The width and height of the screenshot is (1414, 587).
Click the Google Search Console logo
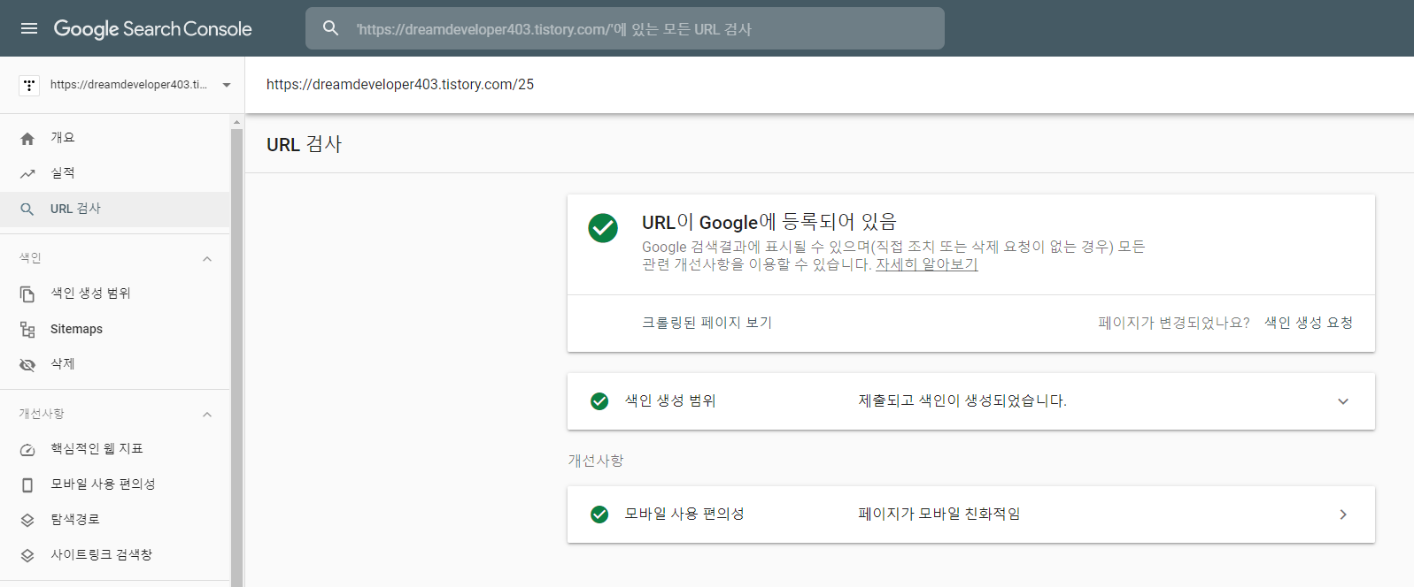153,29
